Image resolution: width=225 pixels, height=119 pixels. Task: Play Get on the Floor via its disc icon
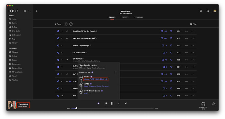click(58, 53)
